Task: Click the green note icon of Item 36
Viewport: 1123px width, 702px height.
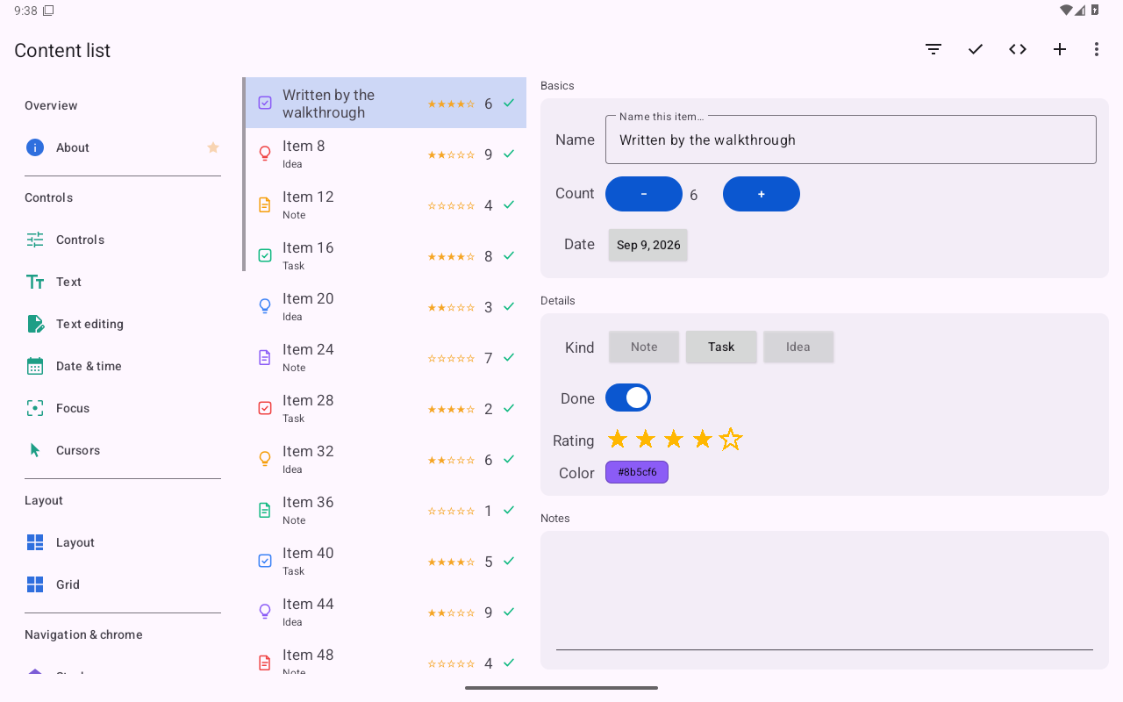Action: pos(265,510)
